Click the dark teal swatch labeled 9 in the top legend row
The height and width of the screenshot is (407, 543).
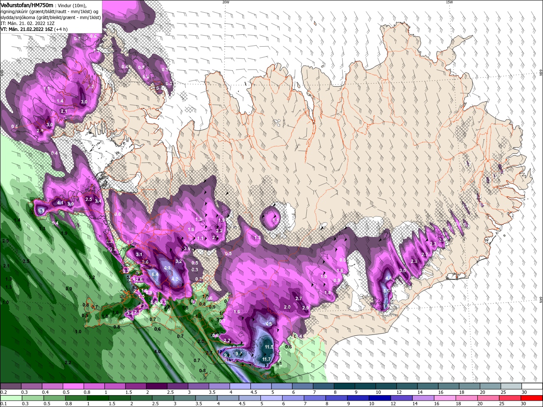(x=365, y=386)
